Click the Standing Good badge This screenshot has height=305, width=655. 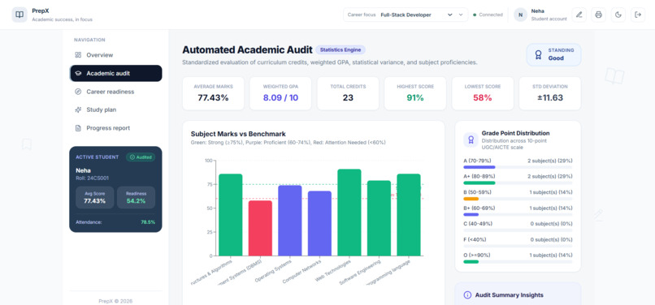(553, 54)
